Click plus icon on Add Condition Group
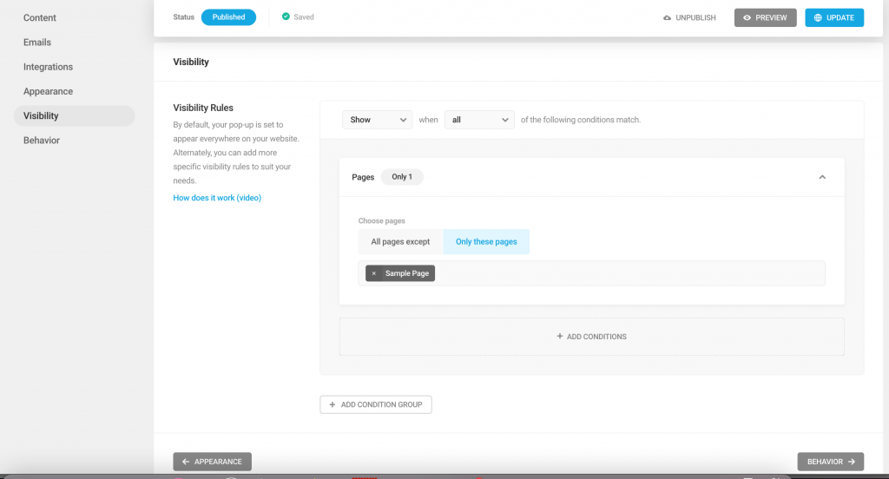Screen dimensions: 889x479 point(333,404)
